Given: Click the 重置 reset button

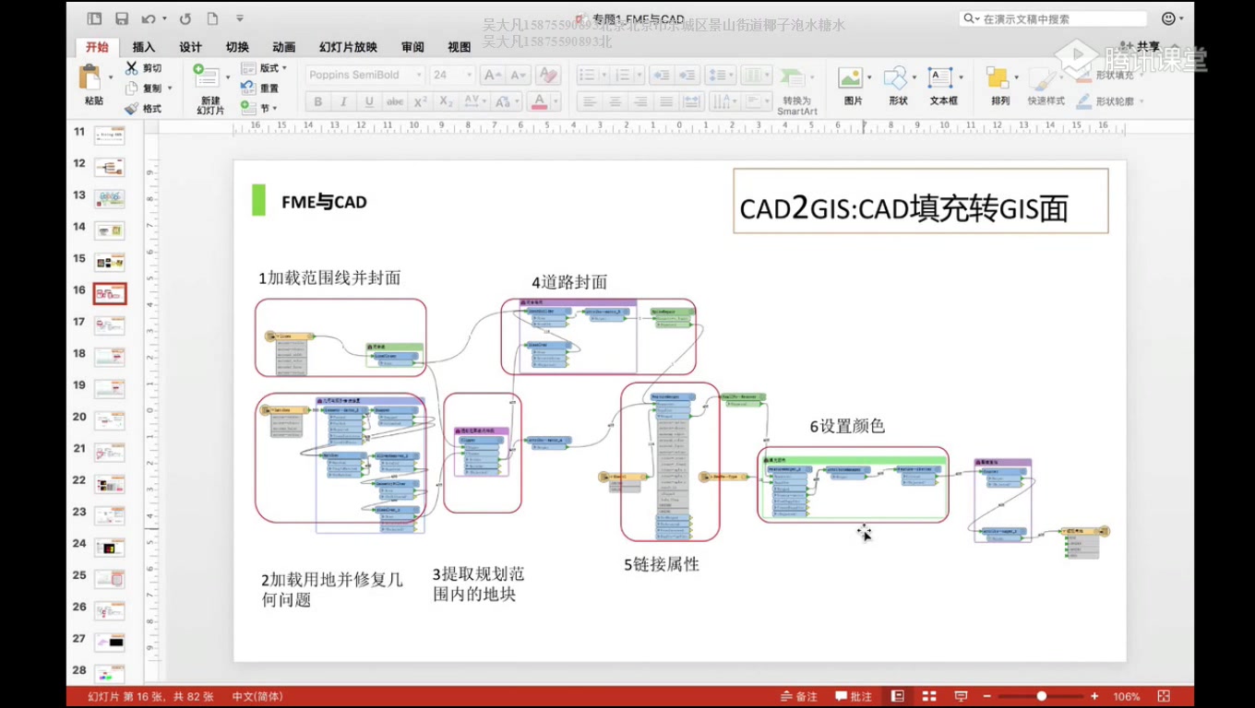Looking at the screenshot, I should click(x=263, y=88).
